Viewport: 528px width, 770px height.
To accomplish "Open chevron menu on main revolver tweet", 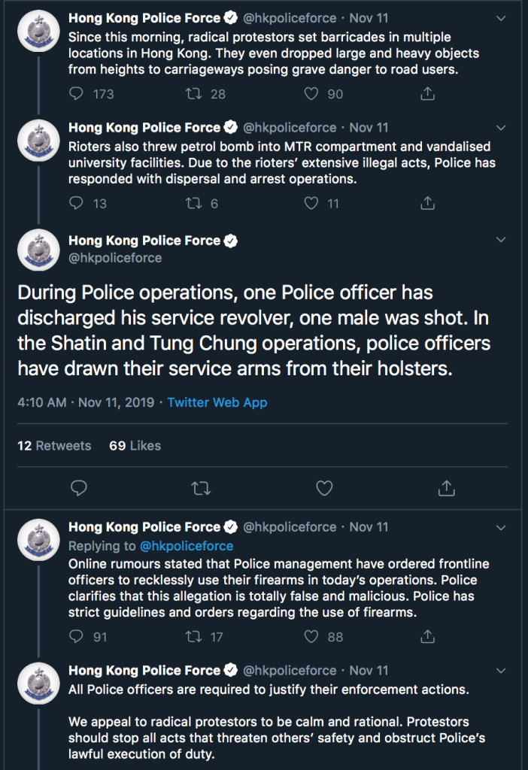I will [x=501, y=240].
